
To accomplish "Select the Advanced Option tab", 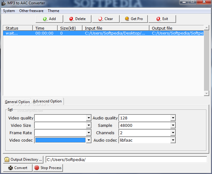I will [47, 101].
